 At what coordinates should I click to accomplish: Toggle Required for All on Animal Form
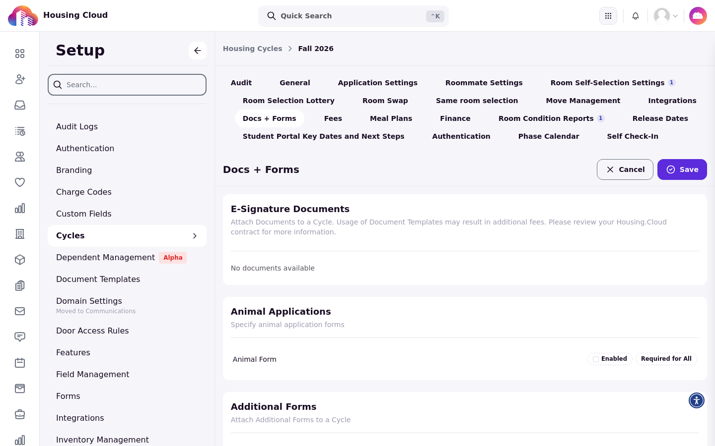pyautogui.click(x=666, y=359)
